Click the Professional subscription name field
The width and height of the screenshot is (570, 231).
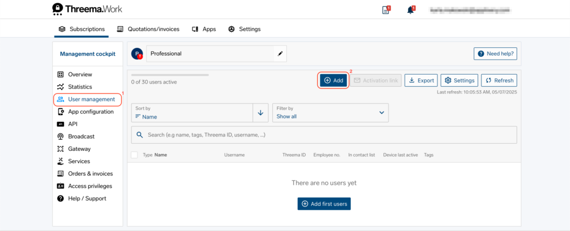coord(217,54)
